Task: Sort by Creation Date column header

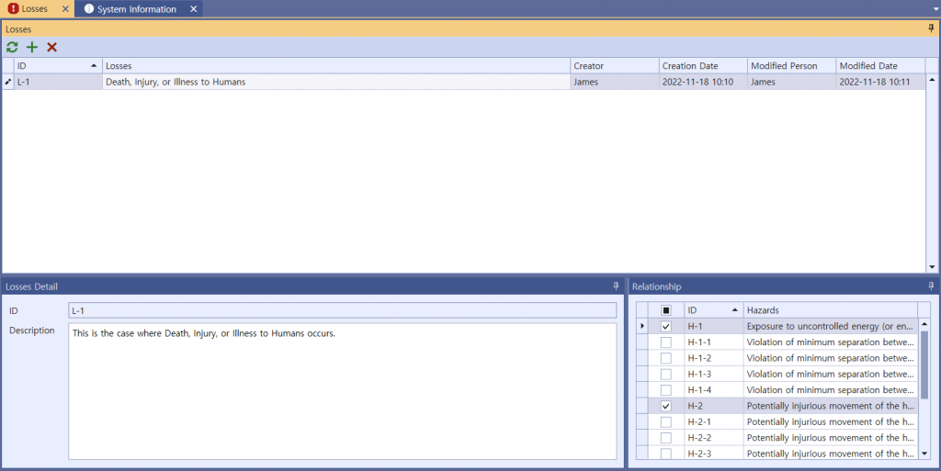Action: [703, 66]
